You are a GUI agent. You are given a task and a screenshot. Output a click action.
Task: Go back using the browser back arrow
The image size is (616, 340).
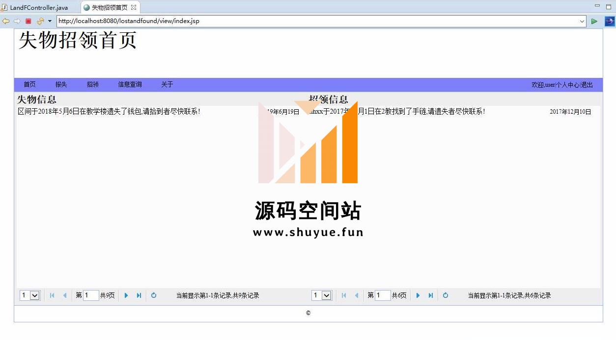coord(6,21)
